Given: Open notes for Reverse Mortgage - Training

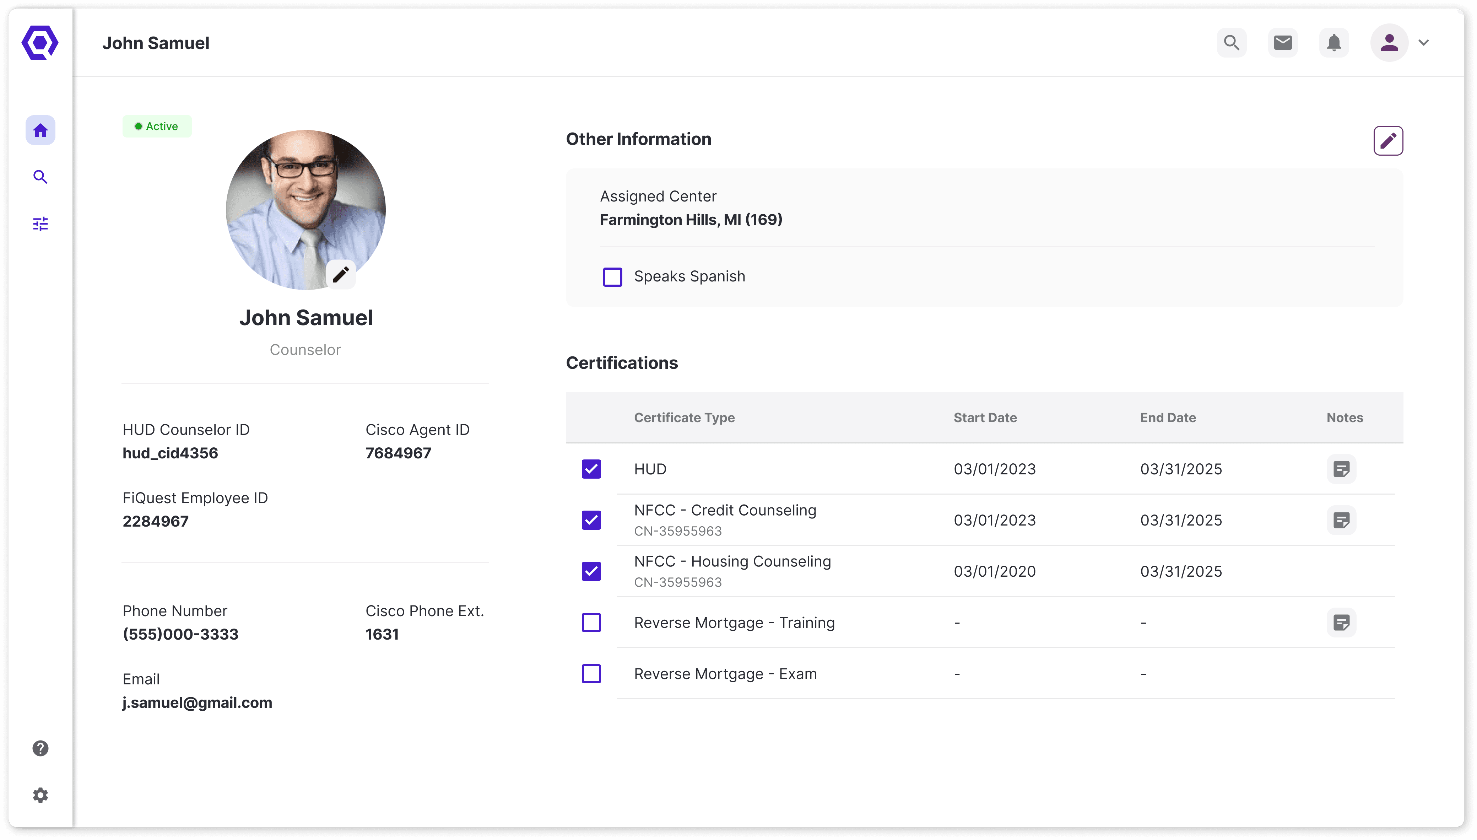Looking at the screenshot, I should 1341,623.
